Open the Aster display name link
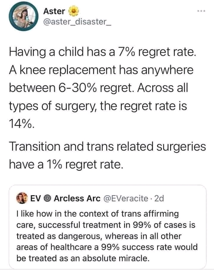 pyautogui.click(x=54, y=11)
